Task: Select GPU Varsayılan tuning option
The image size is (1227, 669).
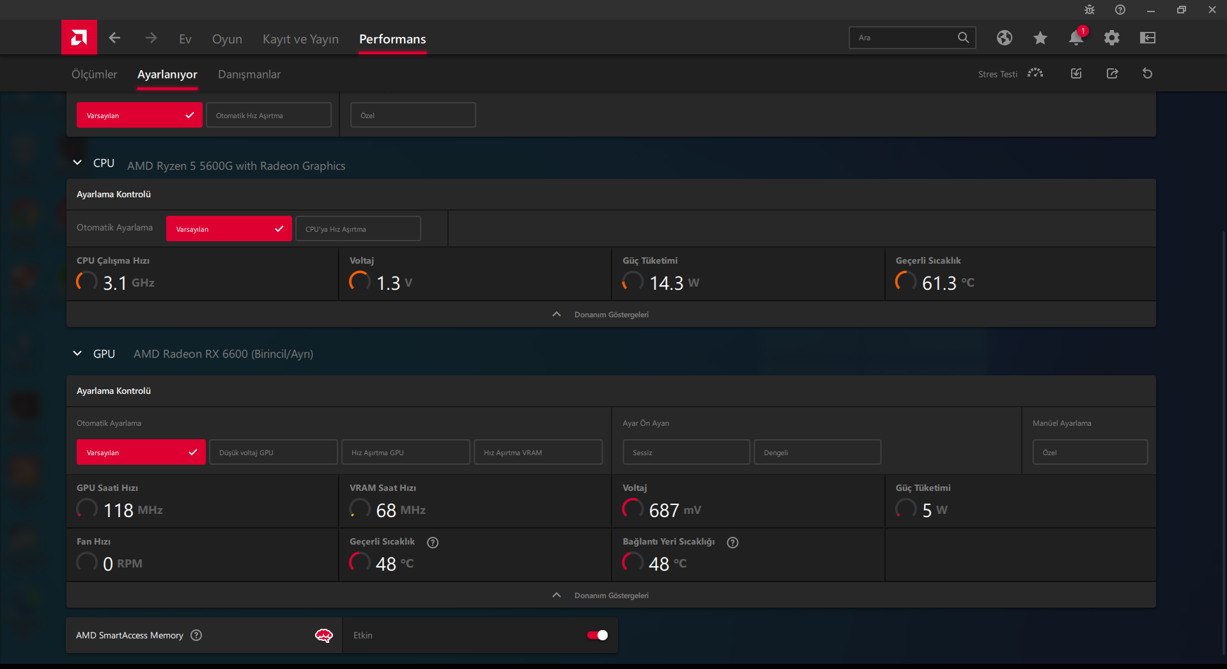Action: click(141, 452)
